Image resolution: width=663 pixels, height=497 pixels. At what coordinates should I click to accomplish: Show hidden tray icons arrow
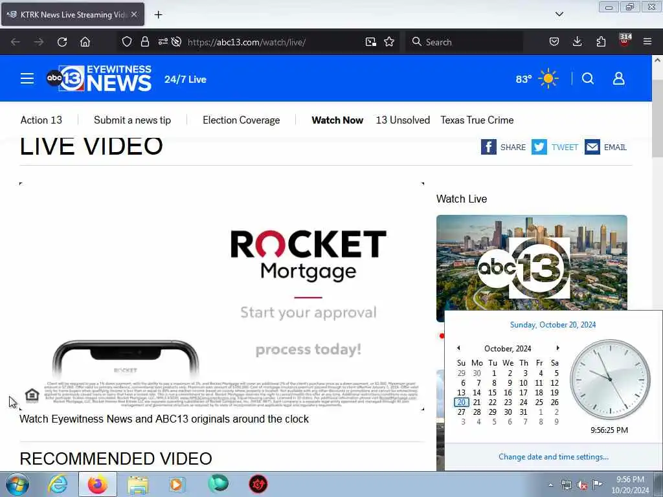[x=550, y=485]
